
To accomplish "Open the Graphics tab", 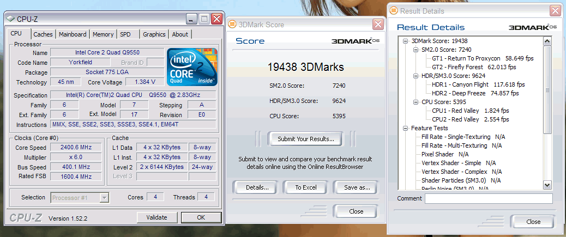I will click(x=154, y=34).
